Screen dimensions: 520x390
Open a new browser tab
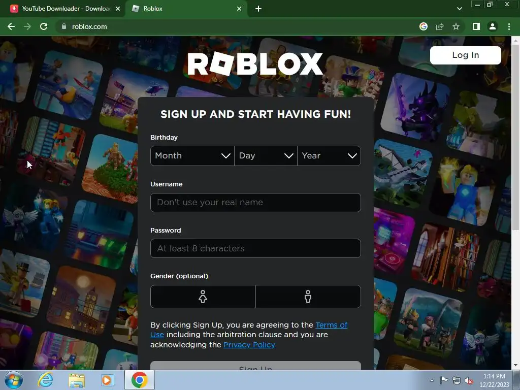pyautogui.click(x=258, y=9)
